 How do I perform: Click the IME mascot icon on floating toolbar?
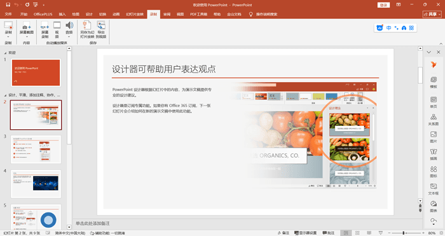(380, 28)
